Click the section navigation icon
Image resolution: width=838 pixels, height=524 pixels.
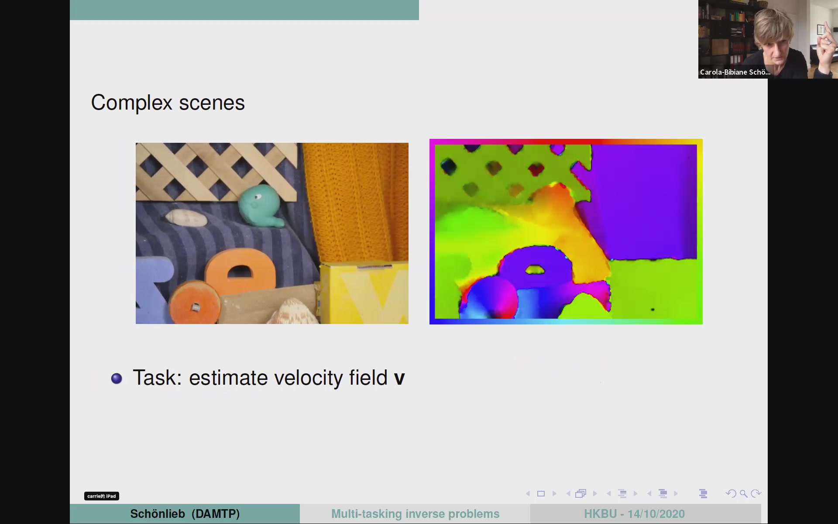pyautogui.click(x=663, y=493)
